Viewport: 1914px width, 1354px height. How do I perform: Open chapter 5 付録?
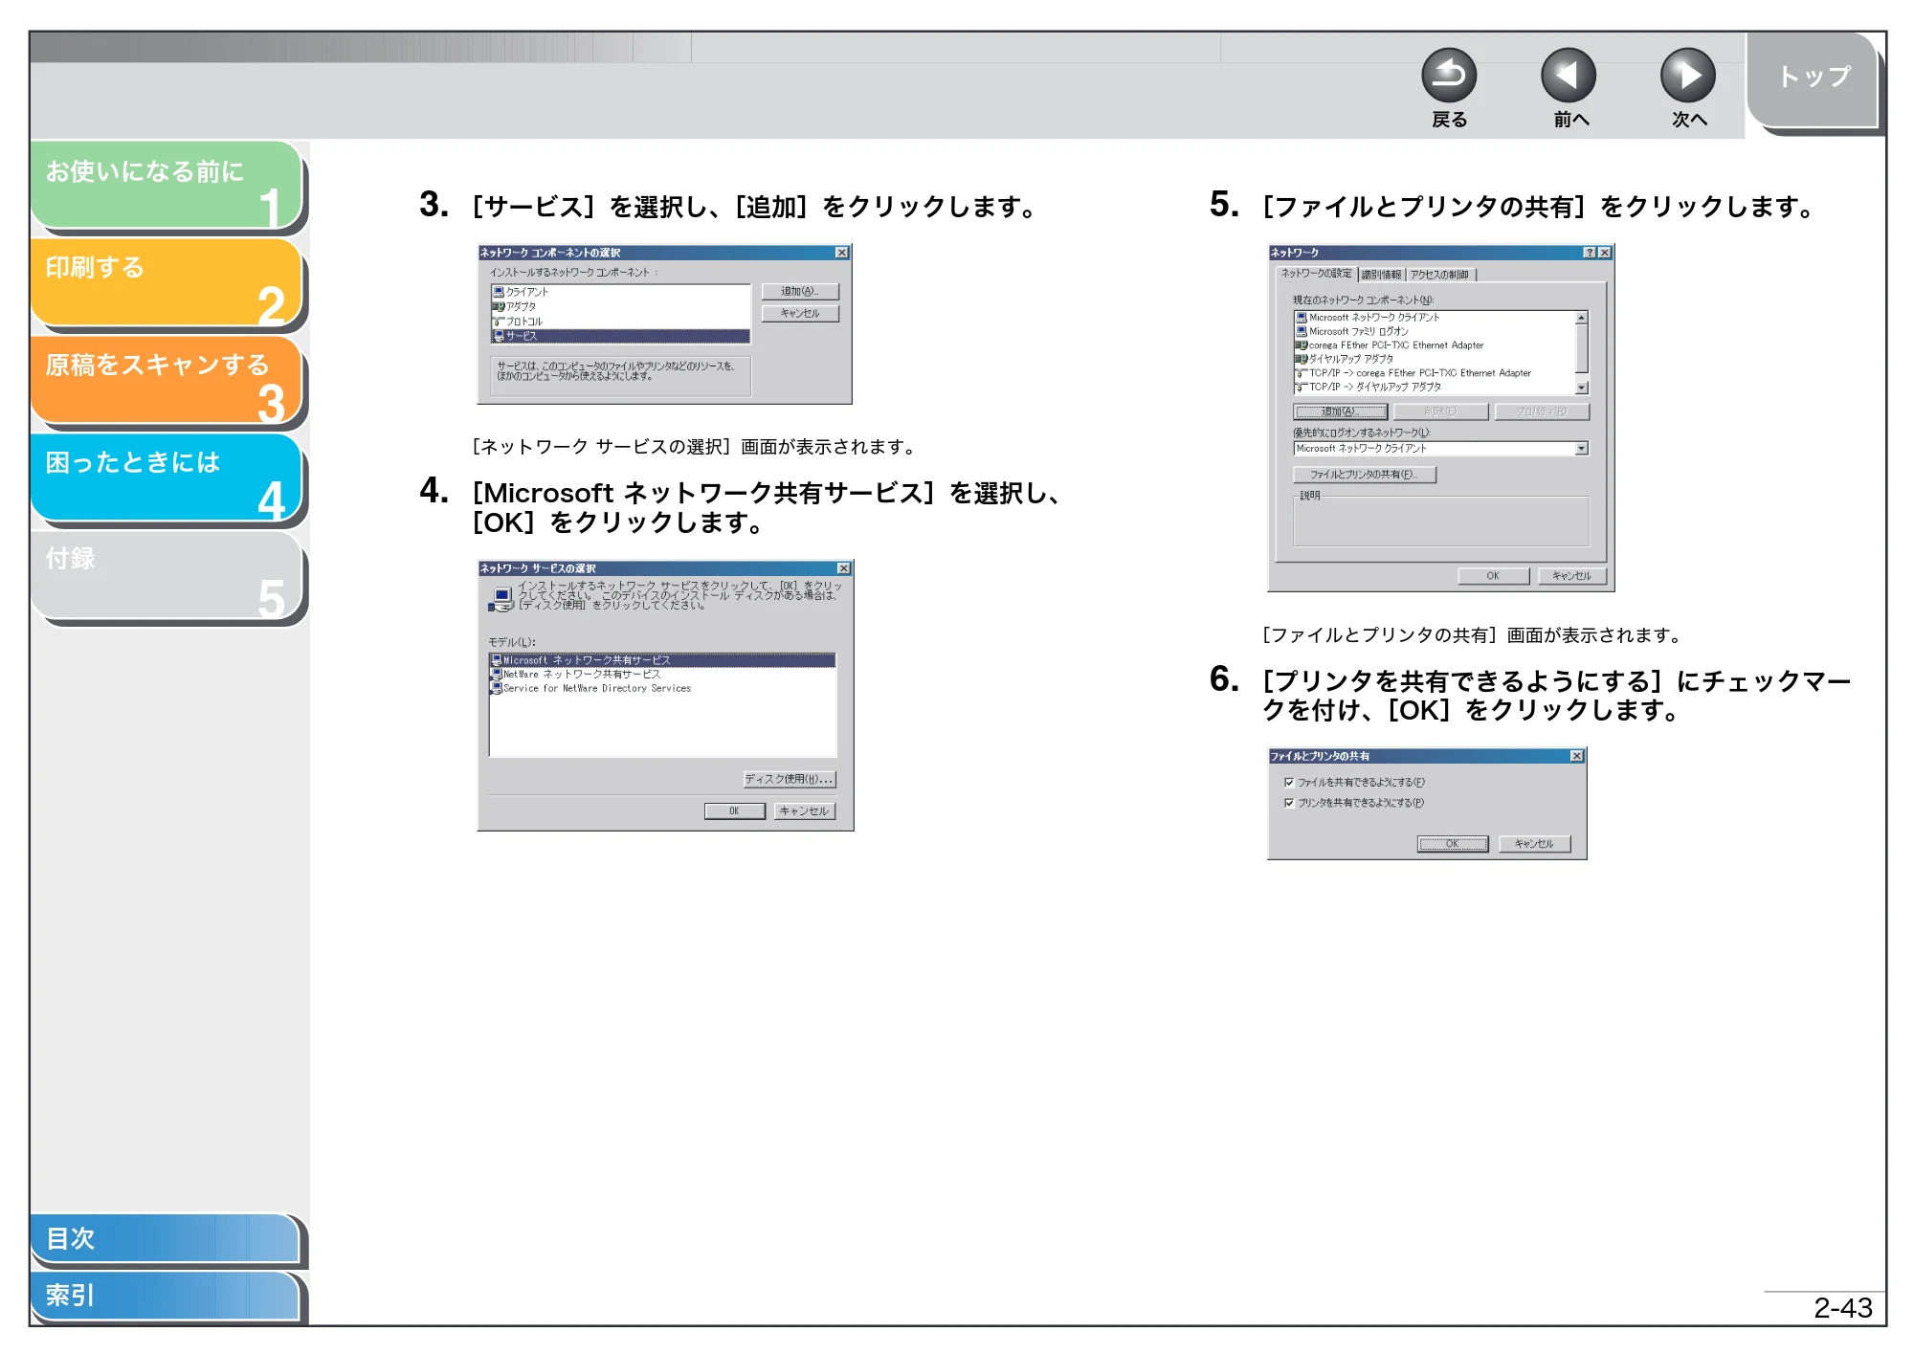click(x=167, y=575)
